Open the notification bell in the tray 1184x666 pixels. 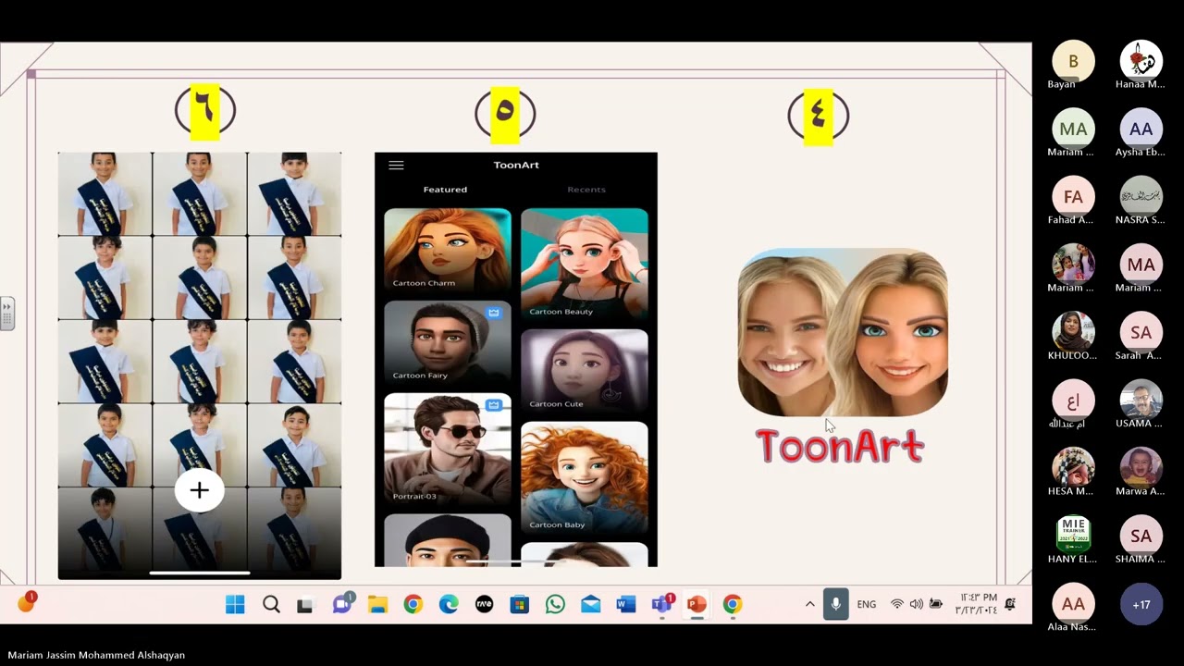tap(1010, 604)
